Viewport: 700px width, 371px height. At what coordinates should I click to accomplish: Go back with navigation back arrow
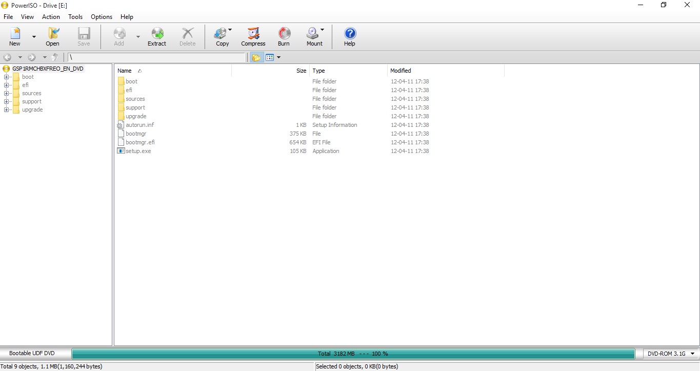[x=7, y=57]
